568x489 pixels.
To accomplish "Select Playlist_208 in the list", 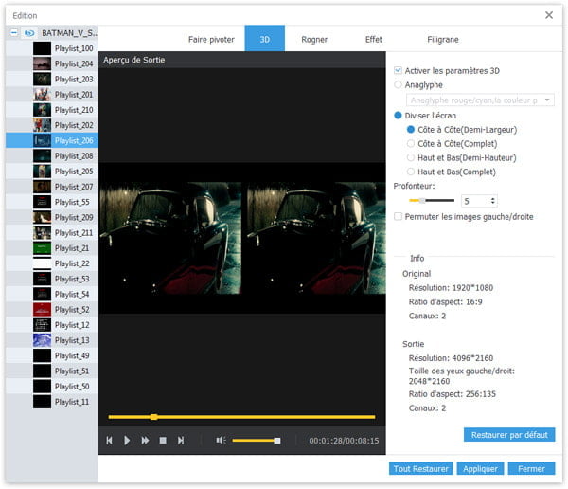I will tap(52, 156).
